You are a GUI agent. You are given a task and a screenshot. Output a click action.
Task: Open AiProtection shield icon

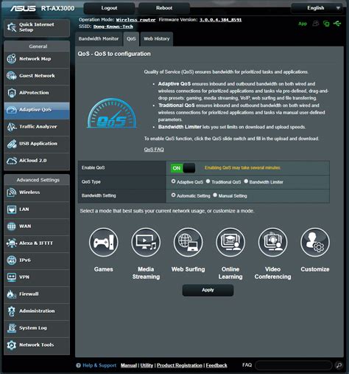pos(12,93)
